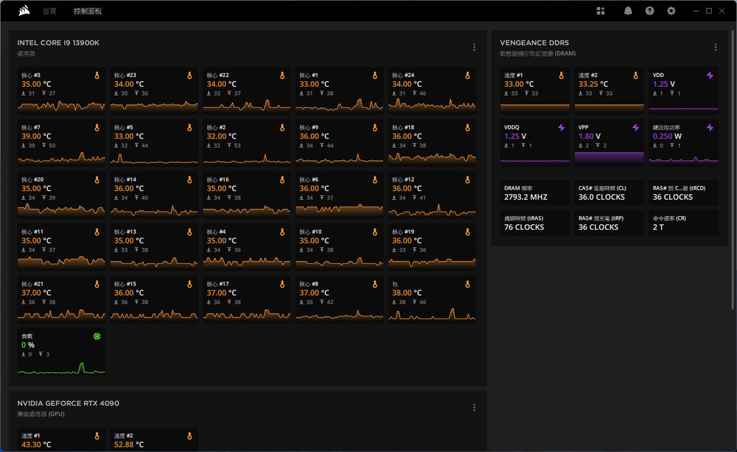Click the tRP value "36 CLOCKS"
Screen dimensions: 737x452
[598, 227]
